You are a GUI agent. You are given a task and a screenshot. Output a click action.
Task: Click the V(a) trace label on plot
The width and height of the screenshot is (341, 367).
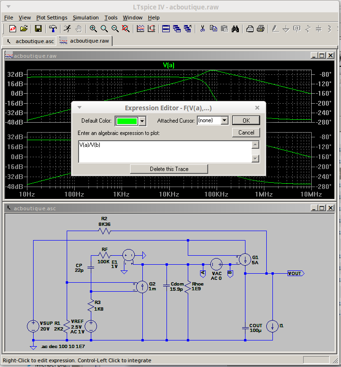(168, 65)
